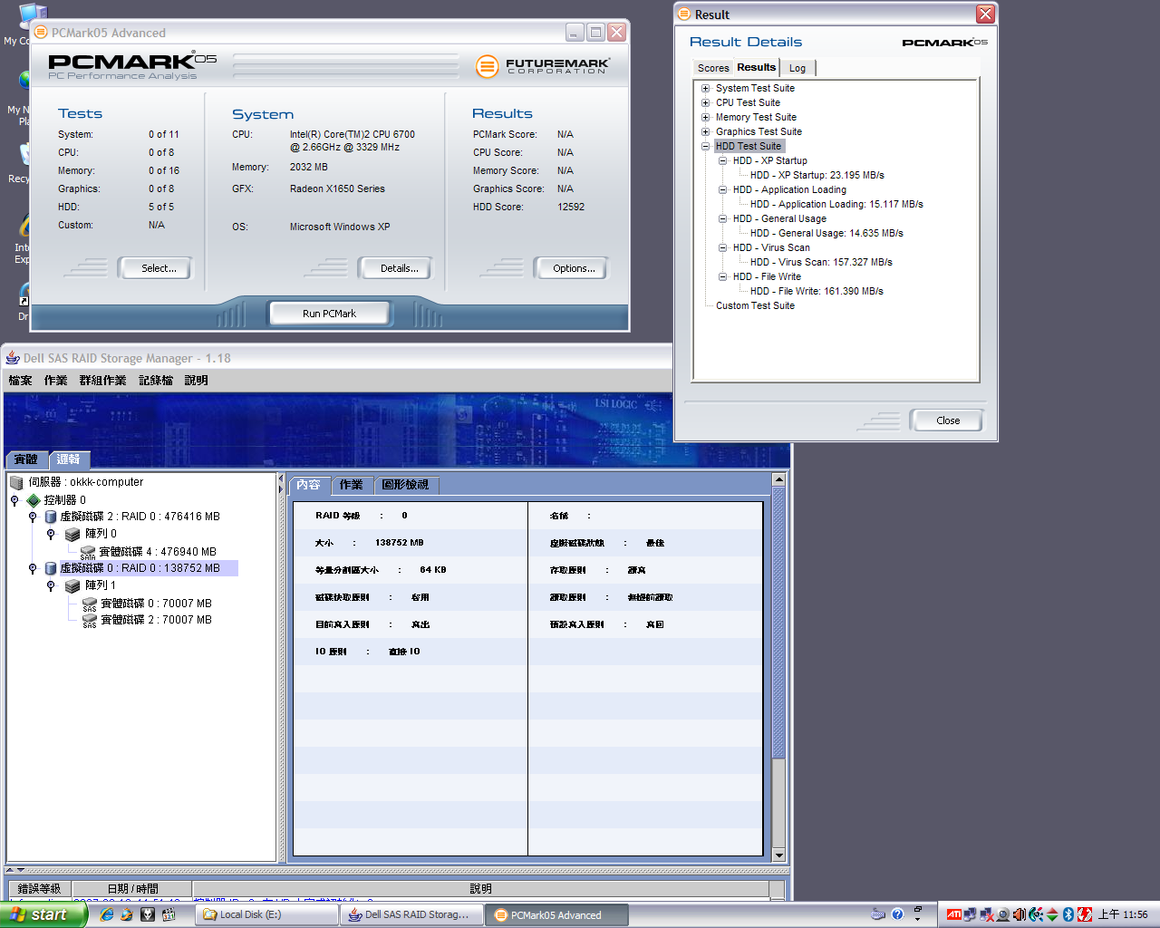Click the properties panel scrollbar thumb
This screenshot has width=1160, height=928.
(x=778, y=623)
